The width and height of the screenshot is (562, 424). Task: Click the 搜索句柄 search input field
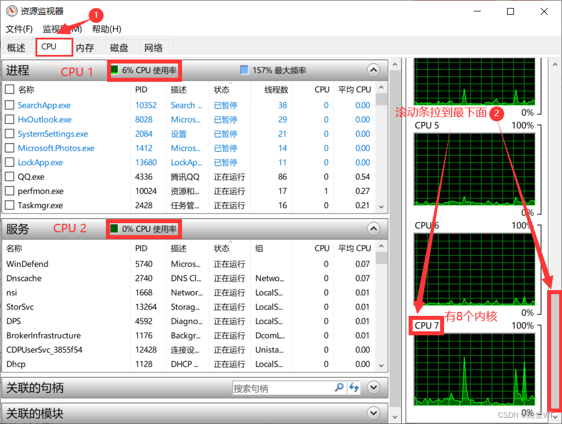pos(283,388)
